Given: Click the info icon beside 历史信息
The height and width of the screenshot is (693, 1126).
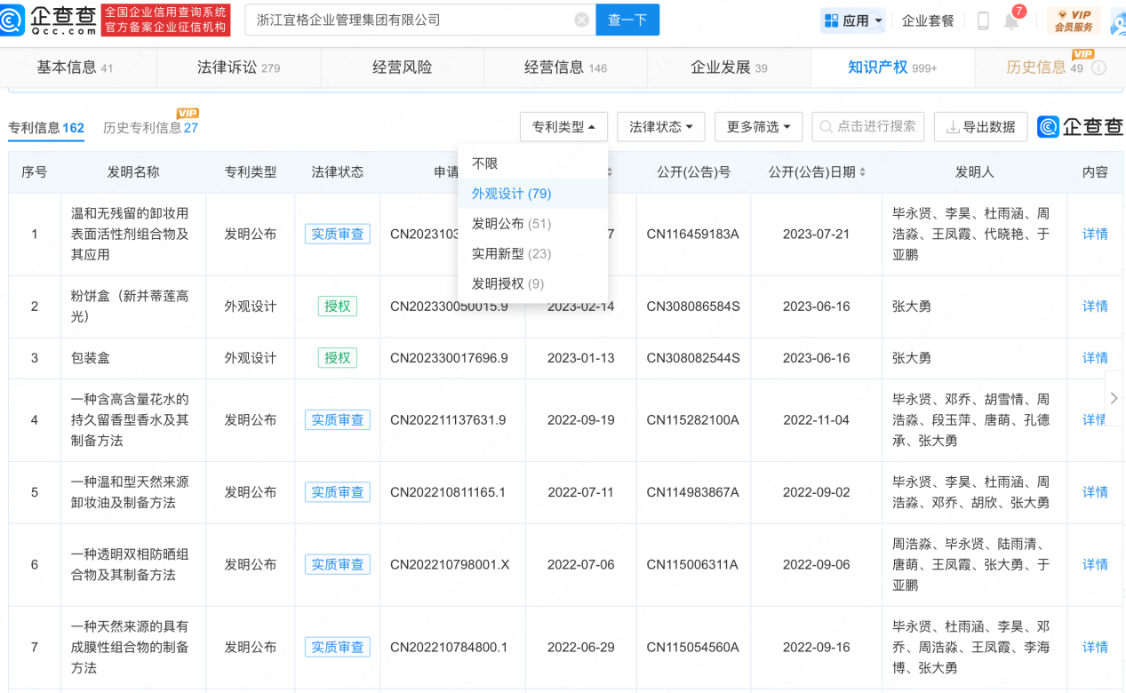Looking at the screenshot, I should click(1099, 68).
